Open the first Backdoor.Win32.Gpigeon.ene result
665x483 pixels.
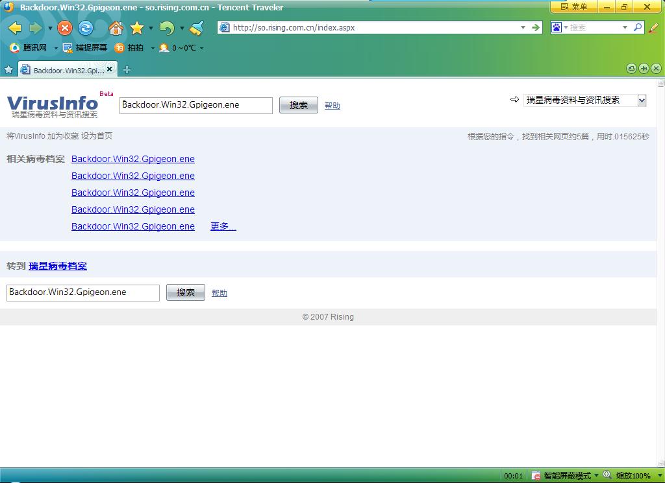(133, 159)
